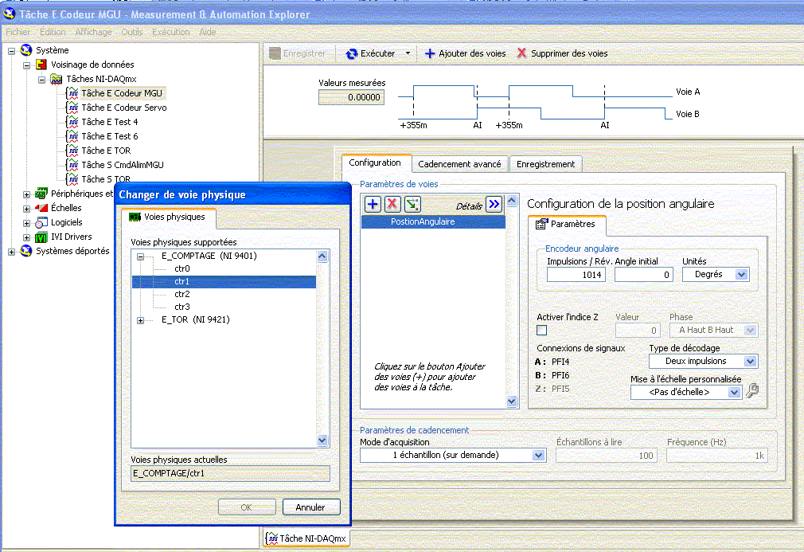Click the Ajouter des voies plus icon
Viewport: 804px width, 552px height.
(x=430, y=53)
